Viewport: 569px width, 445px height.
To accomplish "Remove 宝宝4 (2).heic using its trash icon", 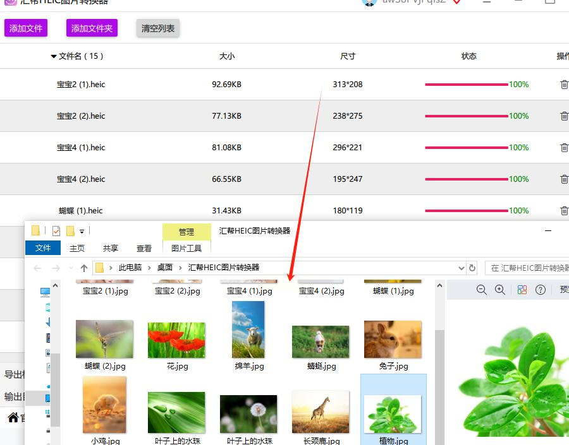I will pyautogui.click(x=564, y=179).
